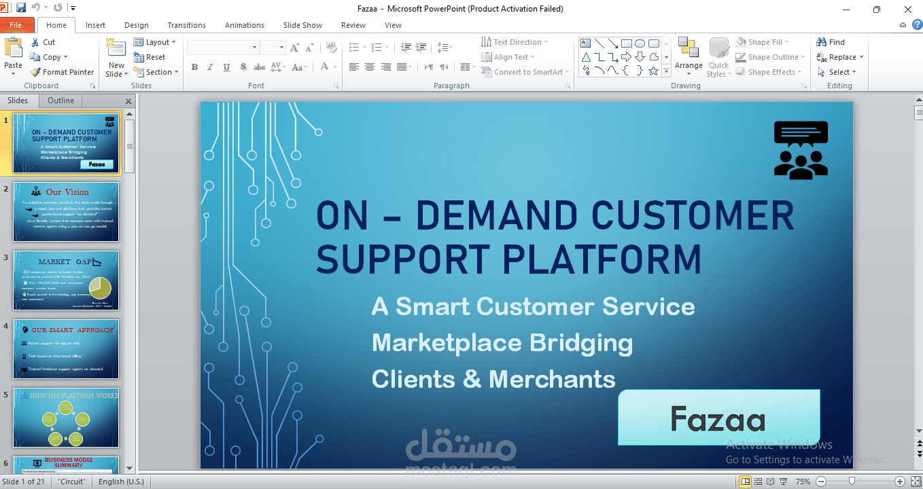Enable Normal view in the status bar

746,482
